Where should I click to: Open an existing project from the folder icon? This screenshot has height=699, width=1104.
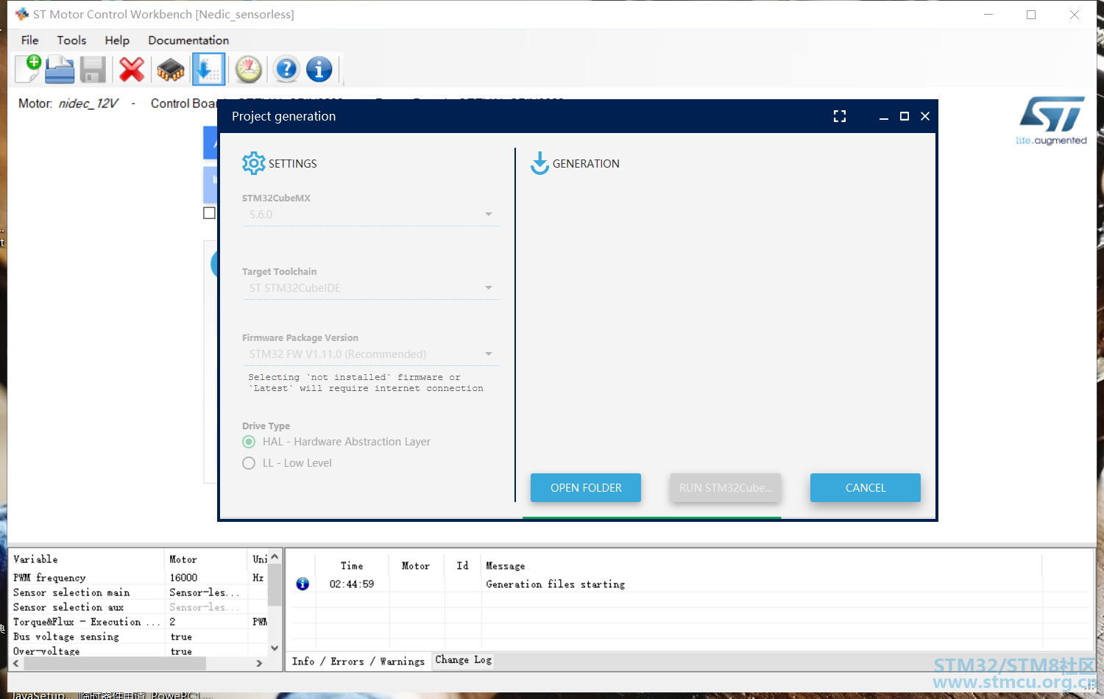pos(60,69)
